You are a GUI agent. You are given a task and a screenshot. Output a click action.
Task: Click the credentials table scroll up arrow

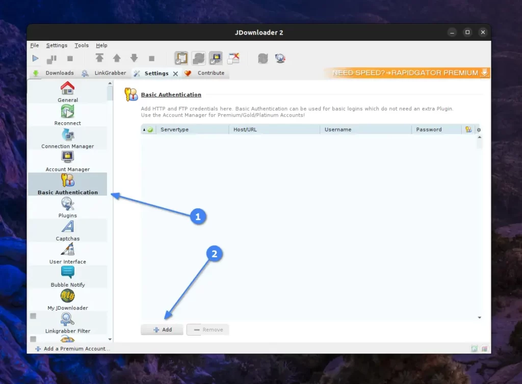tap(479, 138)
